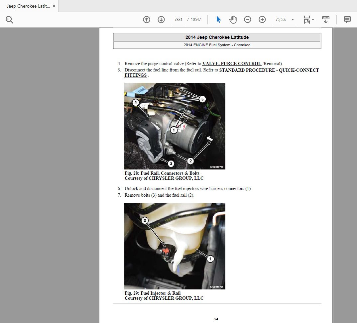
Task: Click 2014 ENGINE Fuel System subtitle
Action: pos(217,45)
